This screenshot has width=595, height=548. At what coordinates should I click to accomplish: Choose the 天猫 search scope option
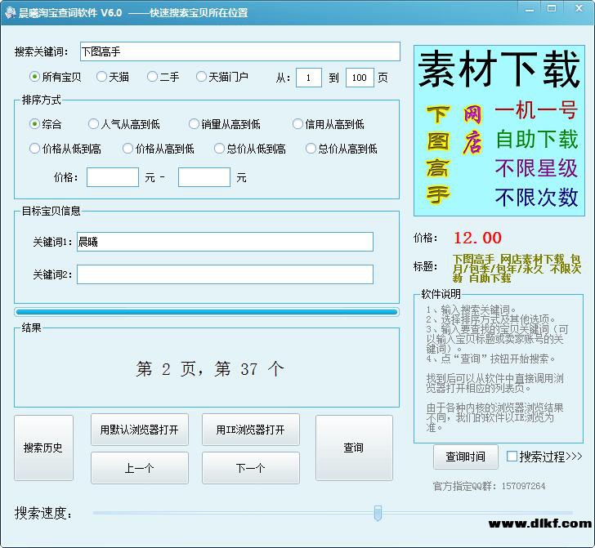pos(101,77)
